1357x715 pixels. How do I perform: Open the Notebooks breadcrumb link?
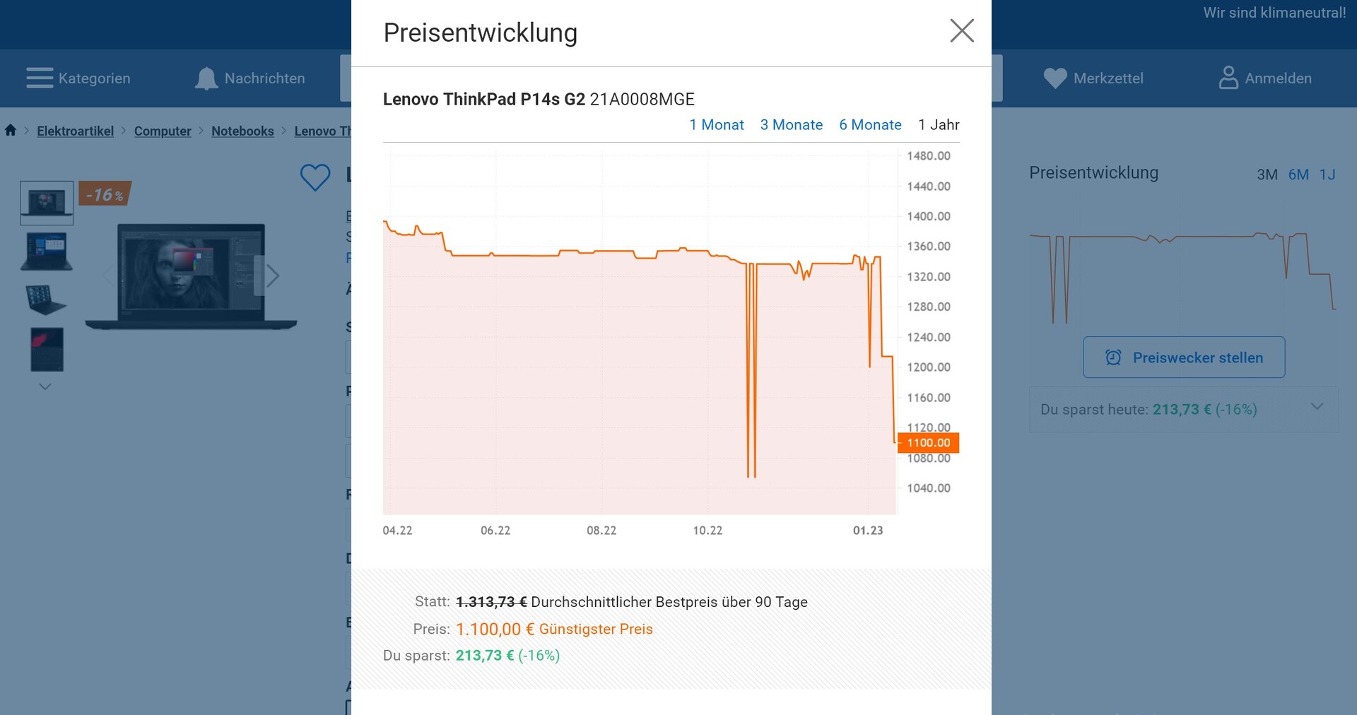coord(242,131)
